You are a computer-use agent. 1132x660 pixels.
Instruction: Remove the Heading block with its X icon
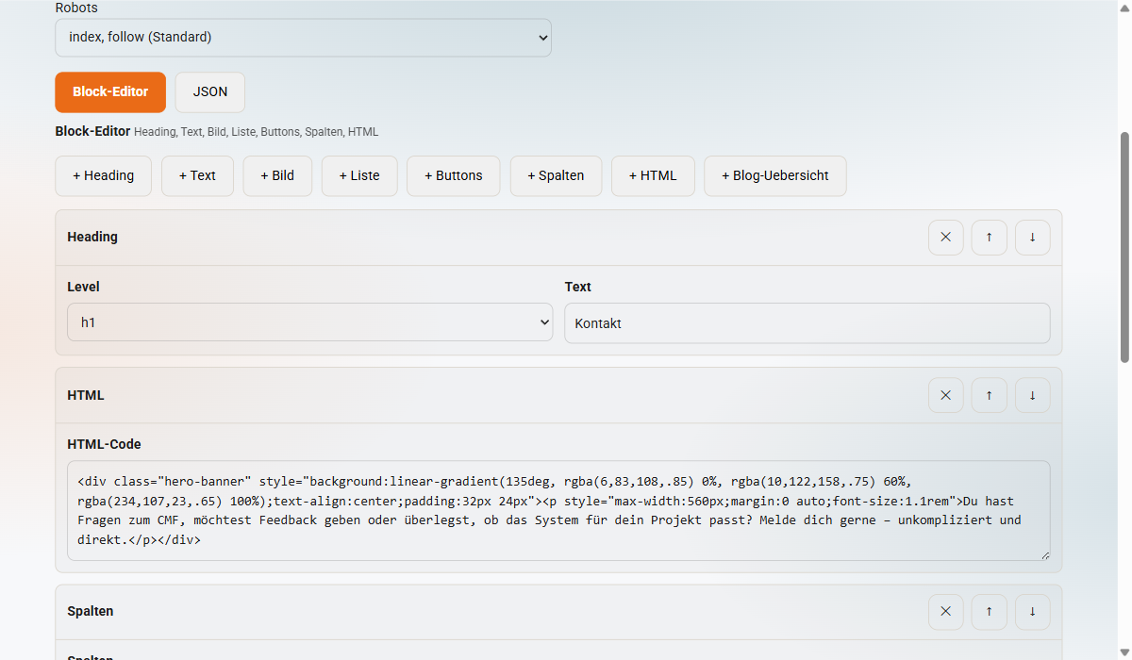pos(945,237)
